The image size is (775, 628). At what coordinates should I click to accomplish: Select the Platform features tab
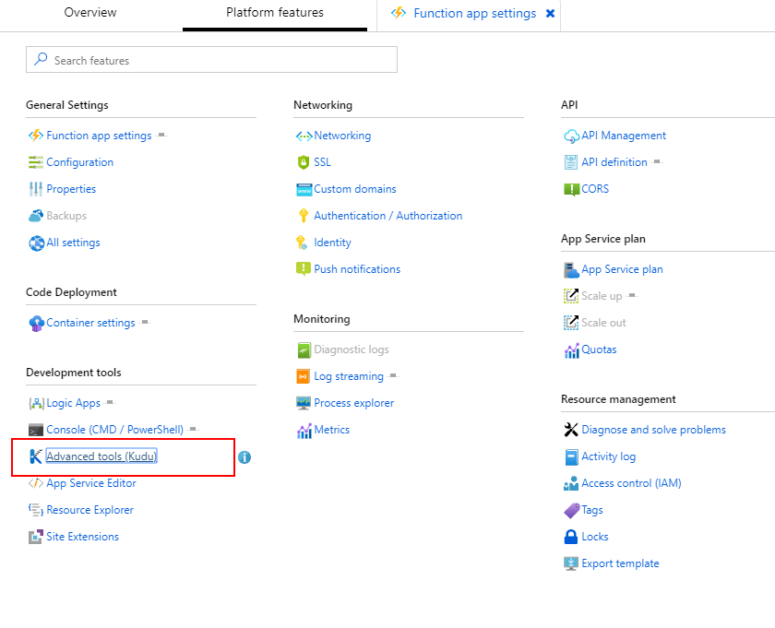click(275, 13)
